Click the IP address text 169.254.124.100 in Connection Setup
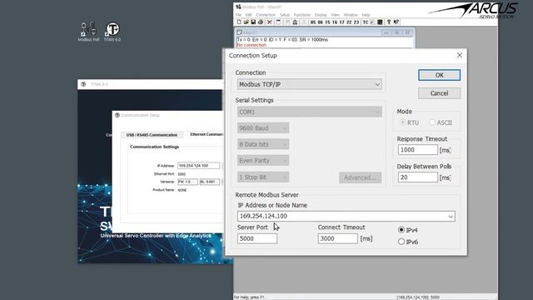Screen dimensions: 533x300 pyautogui.click(x=263, y=217)
